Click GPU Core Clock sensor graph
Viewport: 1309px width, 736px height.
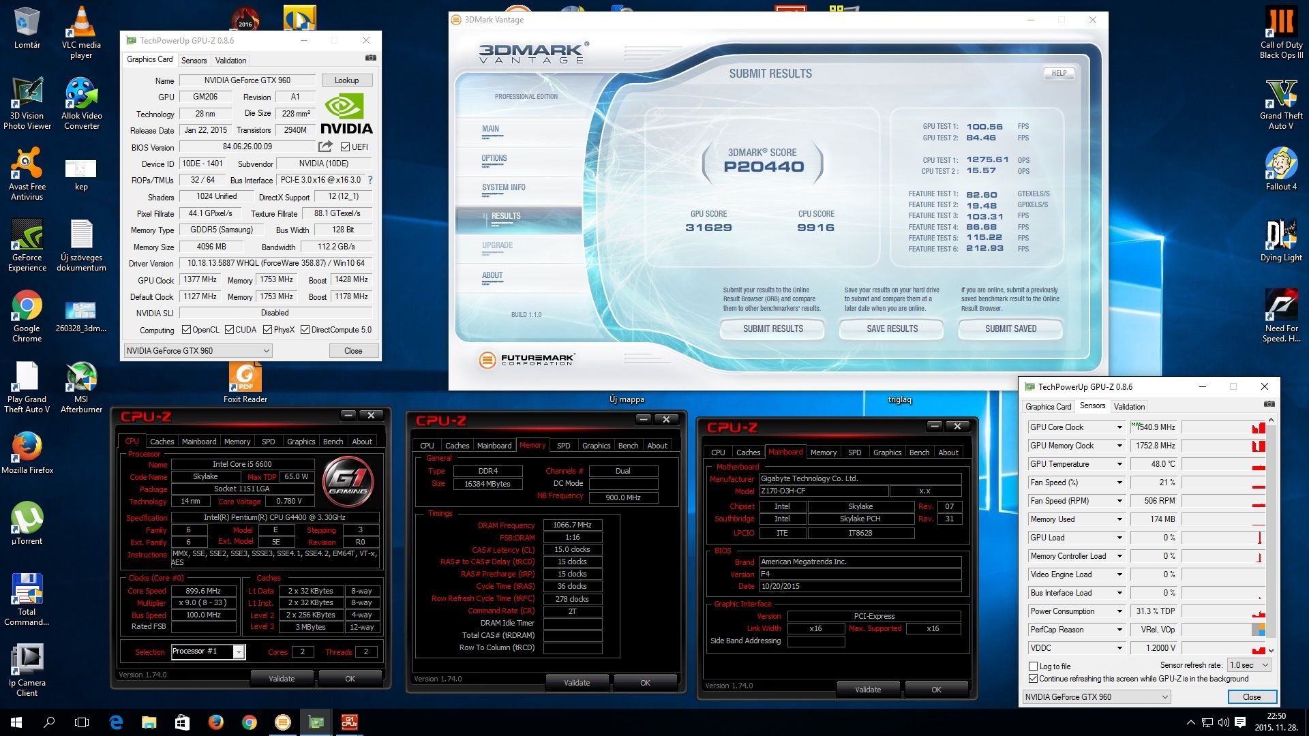1224,427
